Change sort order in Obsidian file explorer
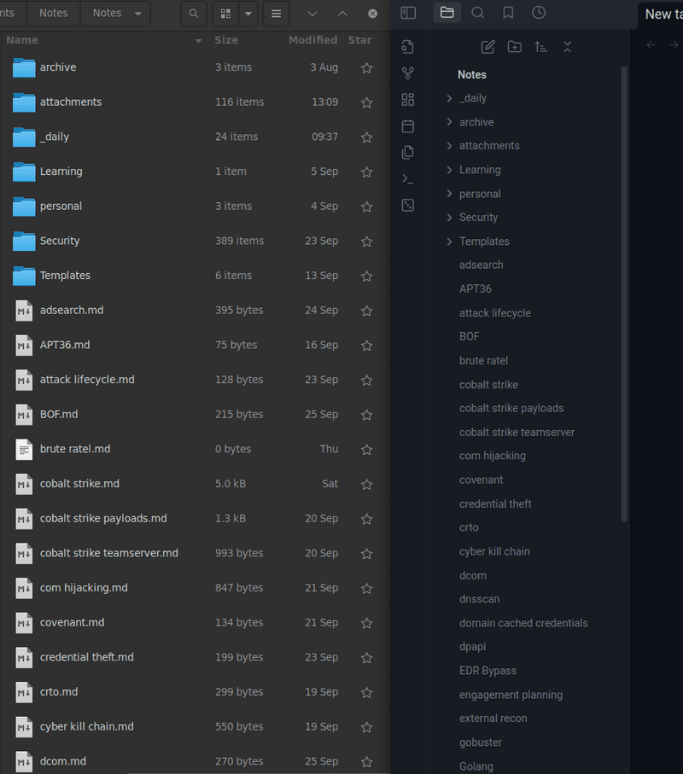This screenshot has height=774, width=683. point(540,47)
